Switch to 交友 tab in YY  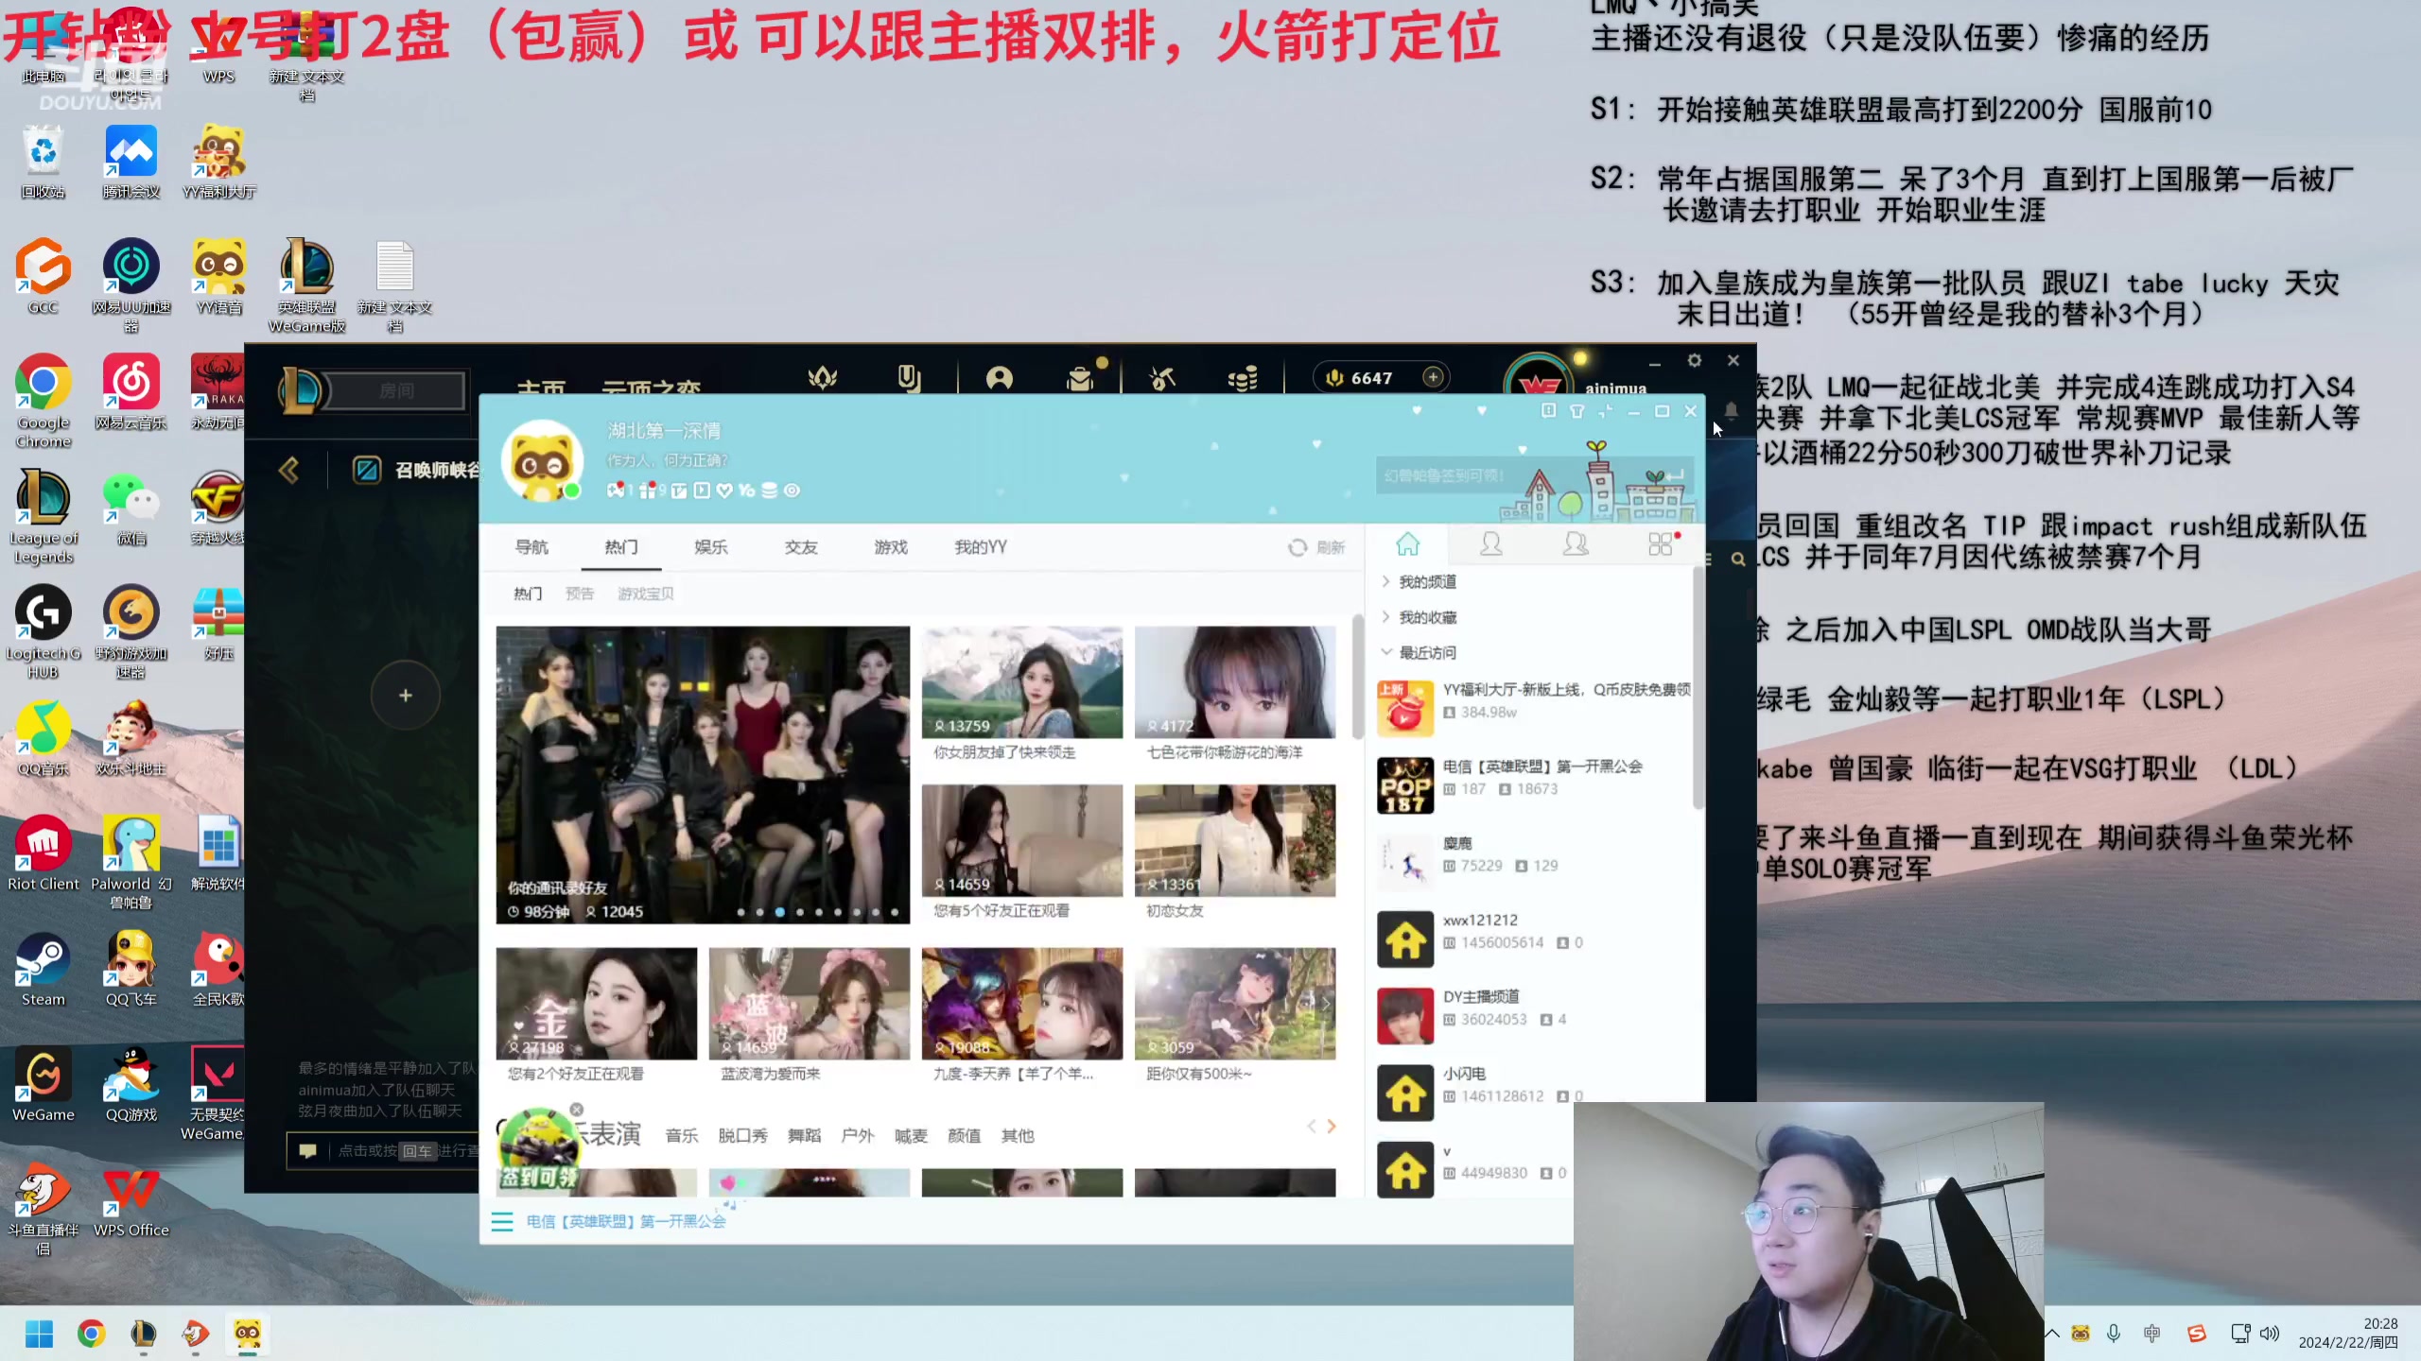pos(800,546)
